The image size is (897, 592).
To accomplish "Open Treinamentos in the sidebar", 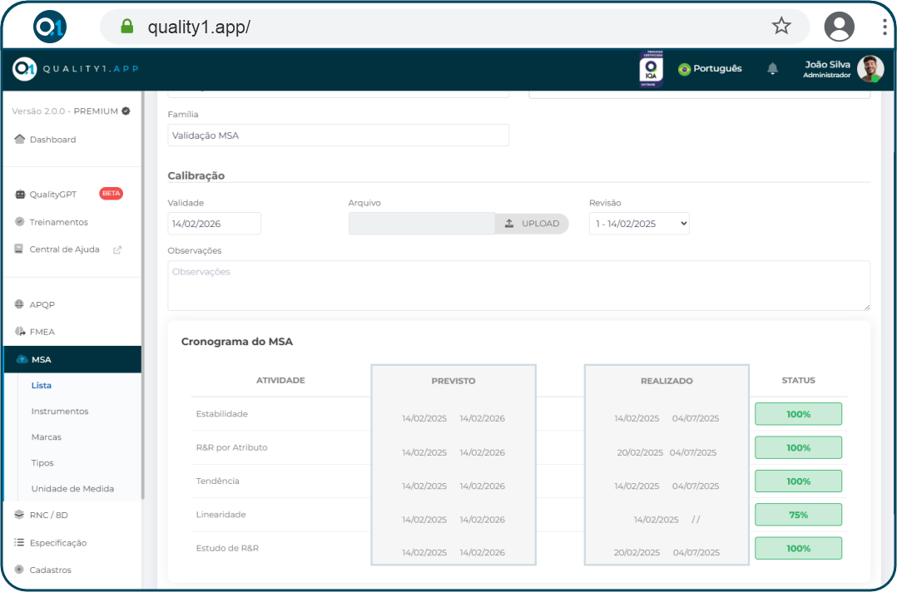I will (58, 222).
